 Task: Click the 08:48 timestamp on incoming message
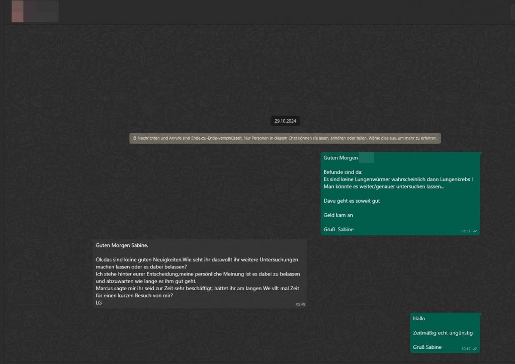tap(301, 304)
